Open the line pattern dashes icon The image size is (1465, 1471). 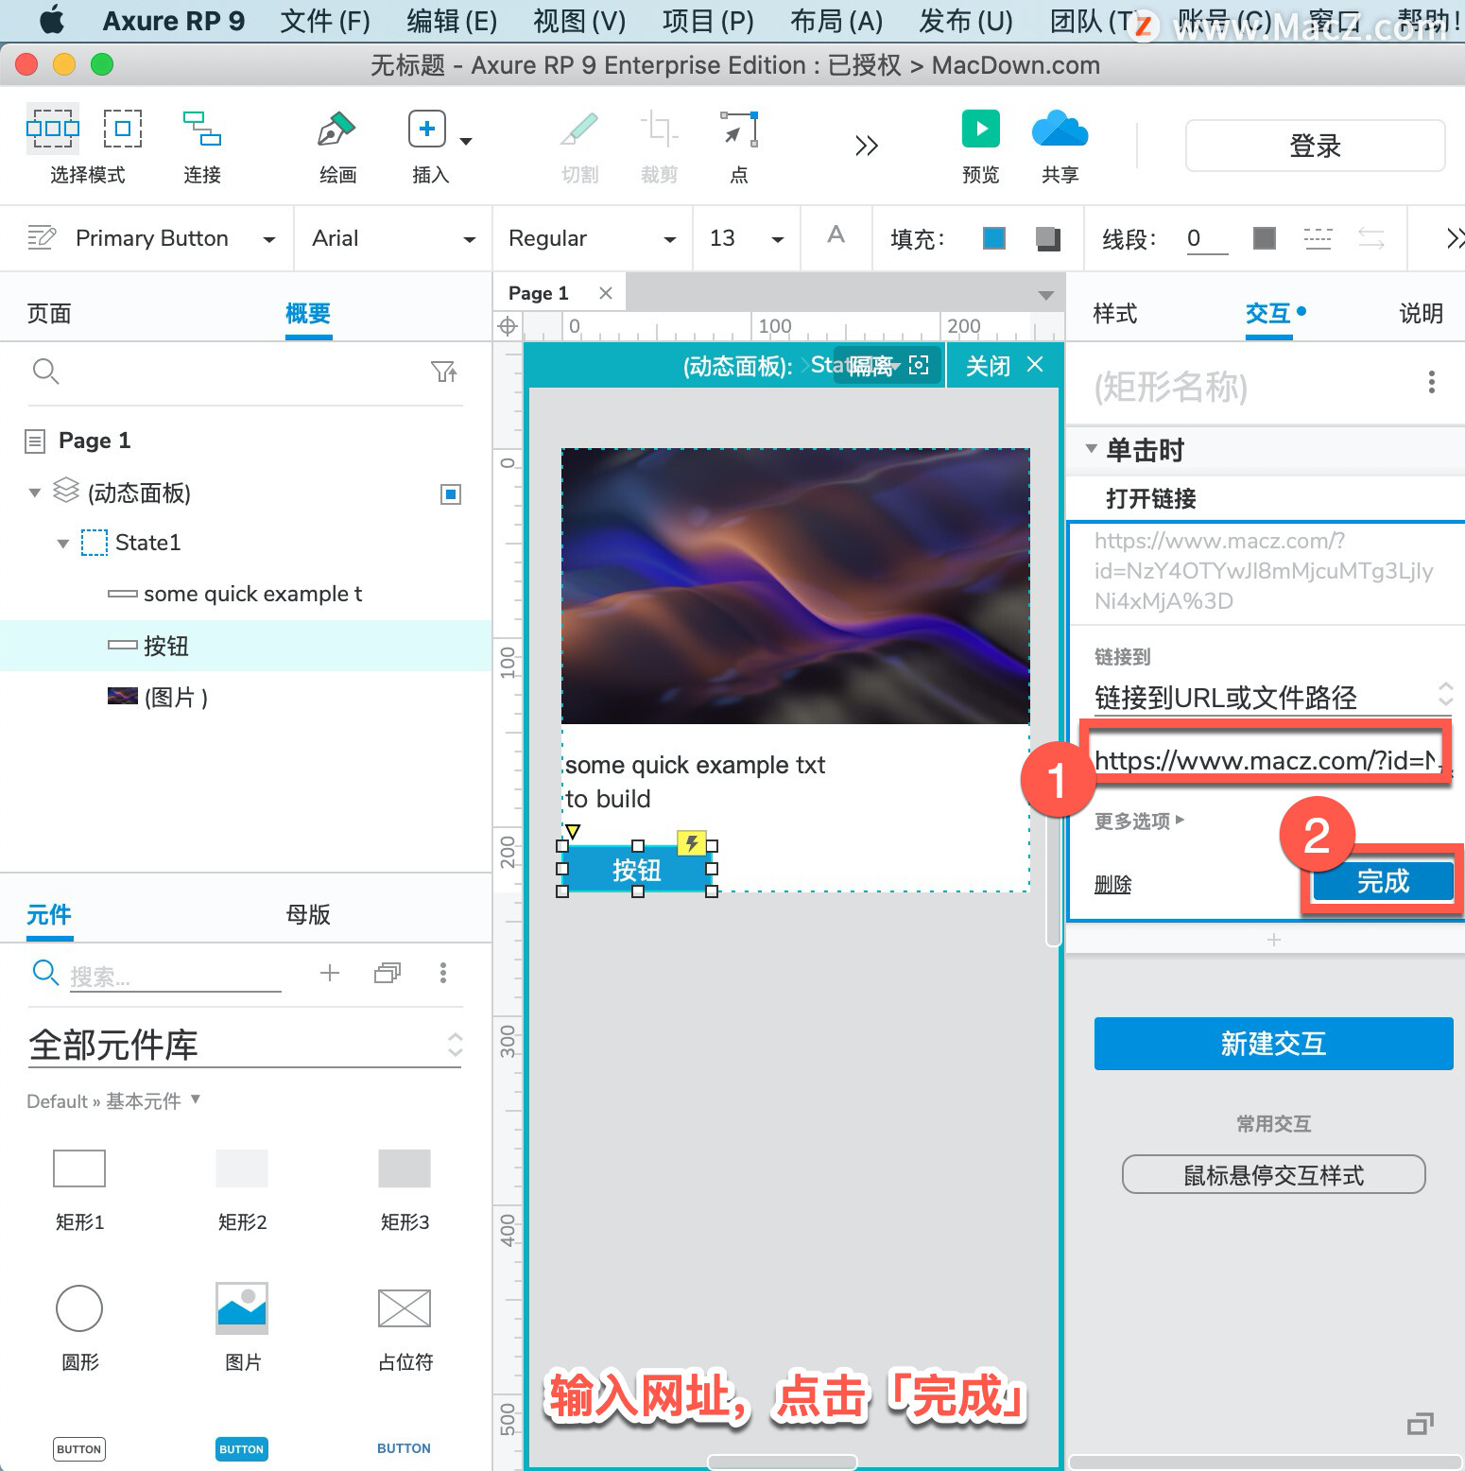point(1318,238)
